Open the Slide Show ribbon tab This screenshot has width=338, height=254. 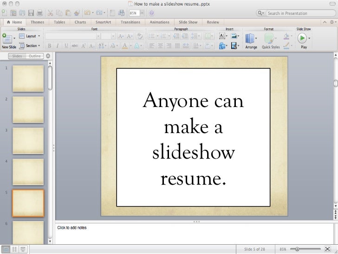188,22
